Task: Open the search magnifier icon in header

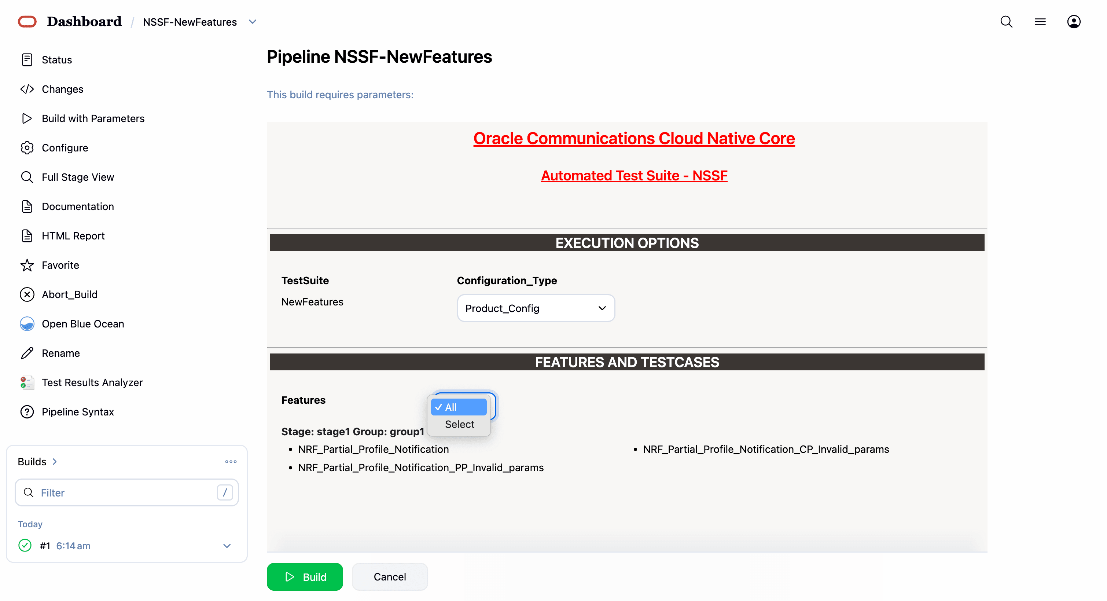Action: coord(1006,22)
